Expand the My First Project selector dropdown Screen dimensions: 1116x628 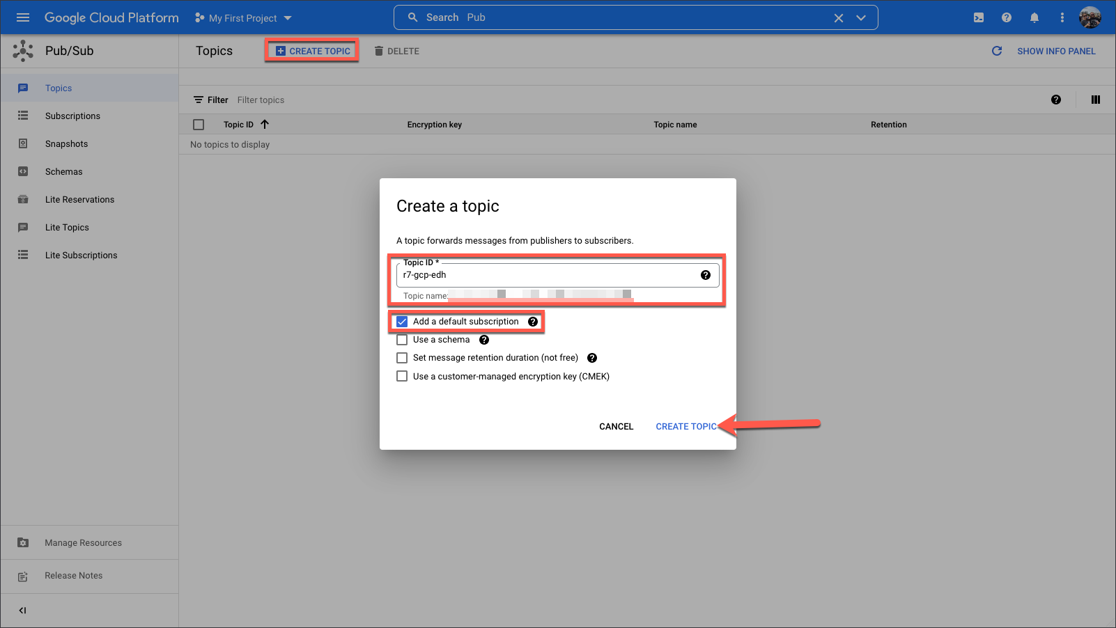coord(244,18)
